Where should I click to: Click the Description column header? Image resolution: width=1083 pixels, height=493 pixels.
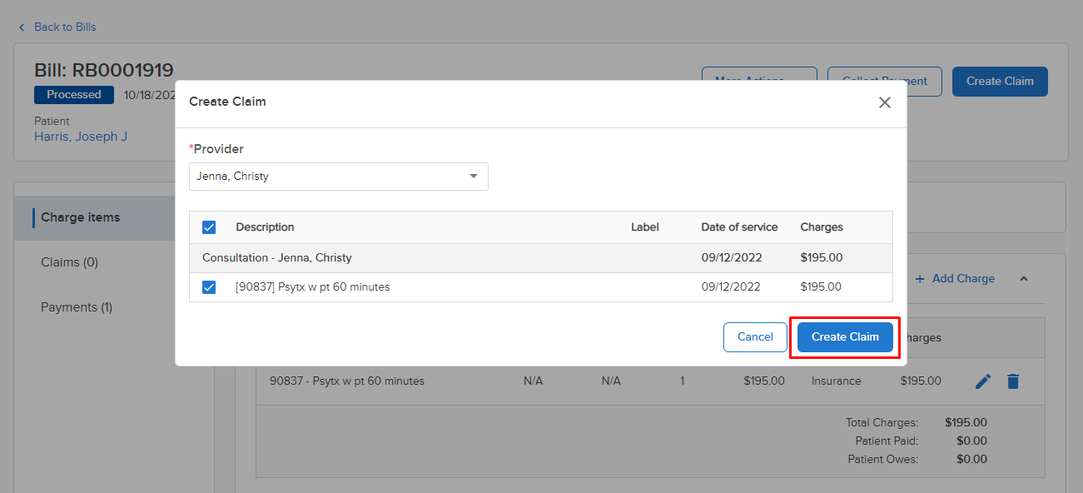point(265,227)
